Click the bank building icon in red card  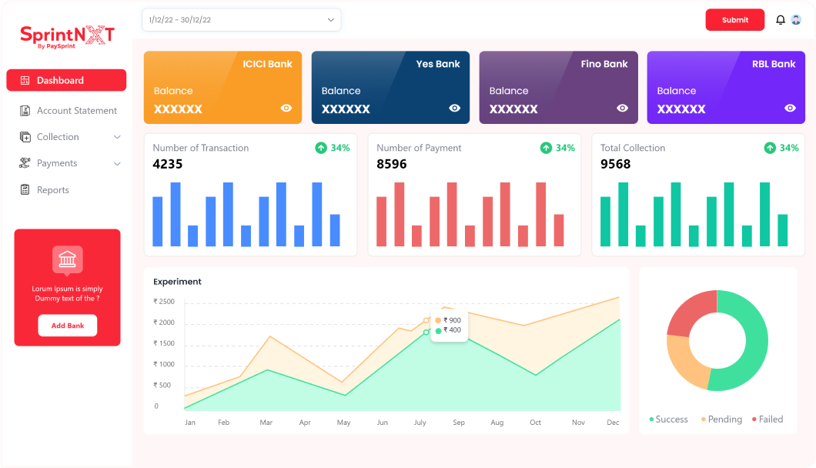(67, 259)
